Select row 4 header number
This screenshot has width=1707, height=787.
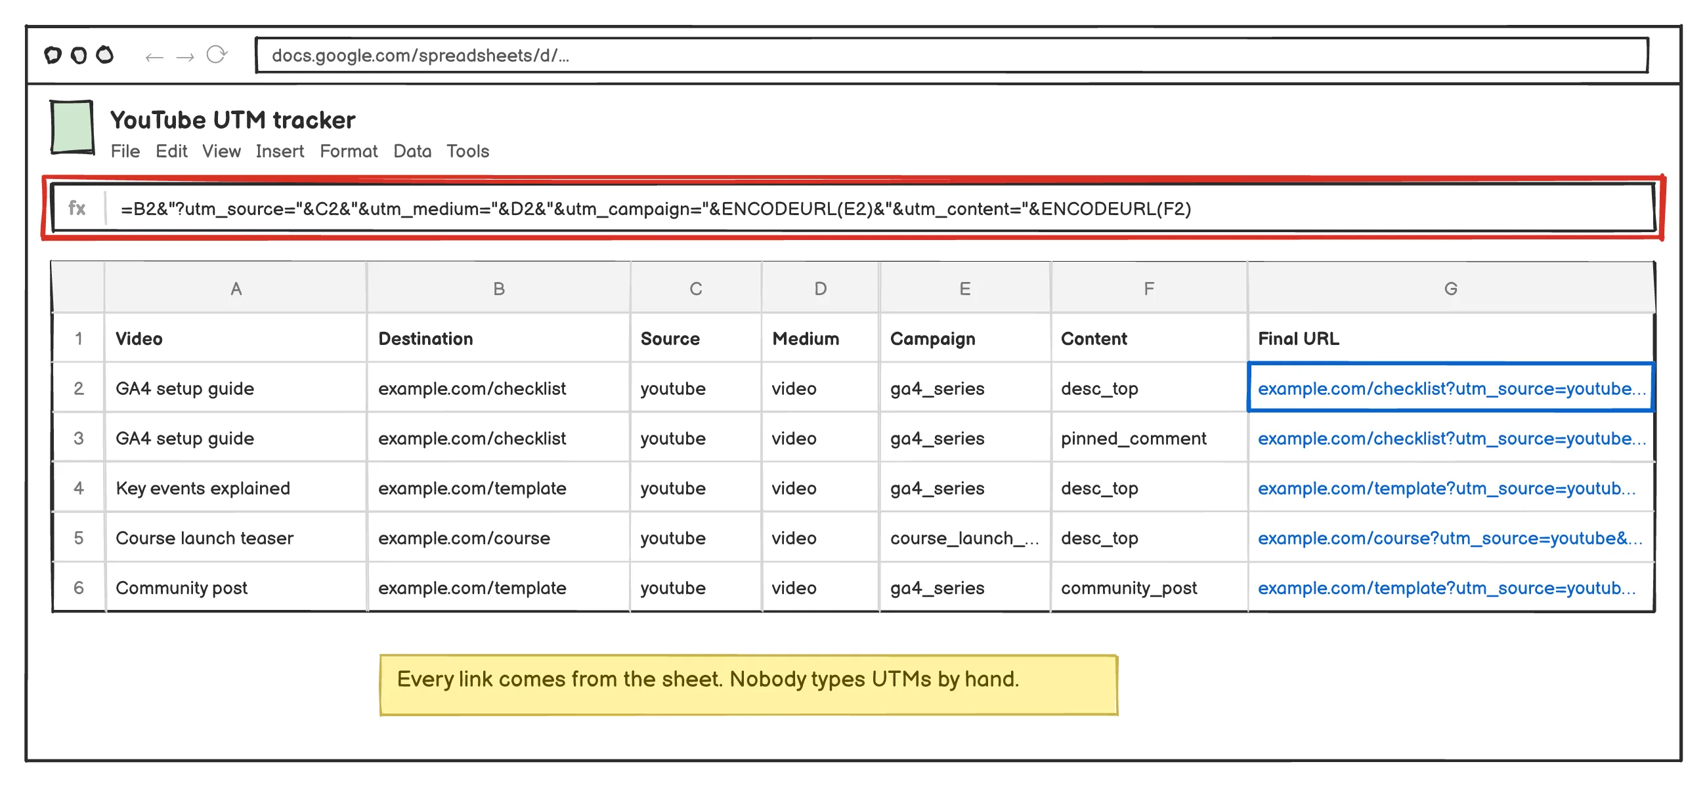(78, 488)
